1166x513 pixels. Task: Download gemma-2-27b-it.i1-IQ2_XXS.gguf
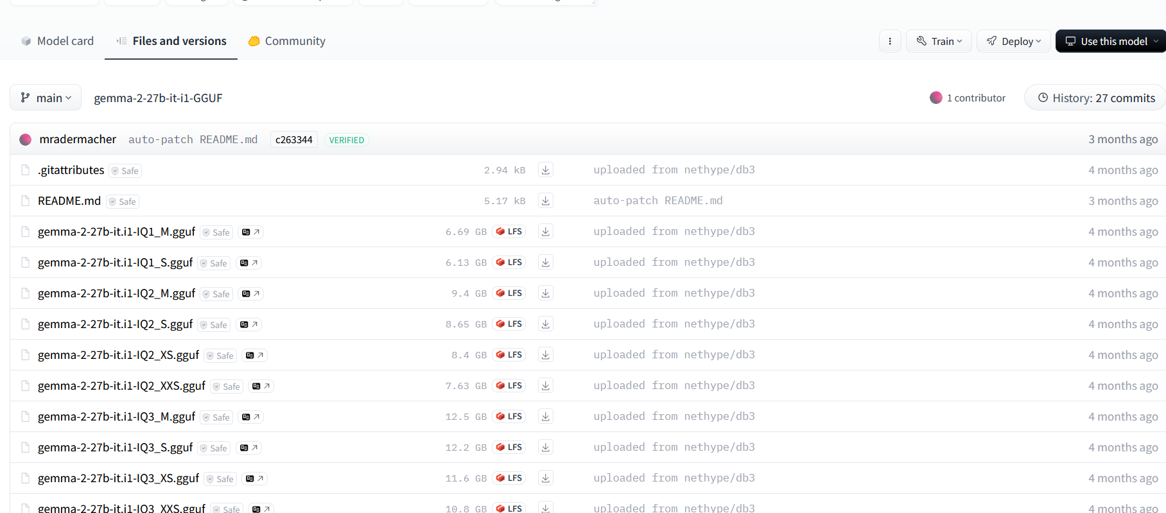click(545, 386)
